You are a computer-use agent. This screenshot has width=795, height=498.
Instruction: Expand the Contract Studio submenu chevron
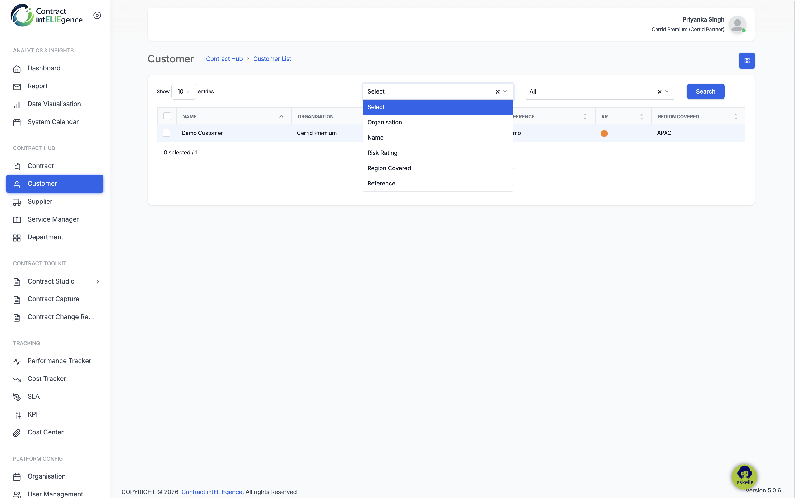pyautogui.click(x=98, y=281)
